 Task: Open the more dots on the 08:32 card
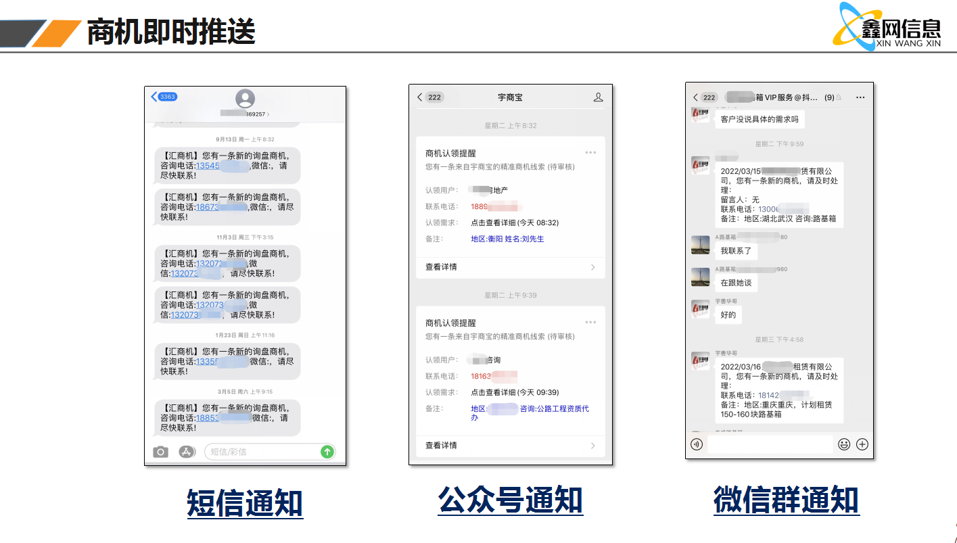590,153
